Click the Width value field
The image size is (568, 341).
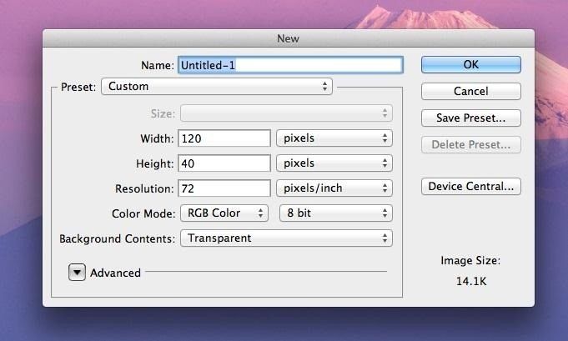pos(224,138)
